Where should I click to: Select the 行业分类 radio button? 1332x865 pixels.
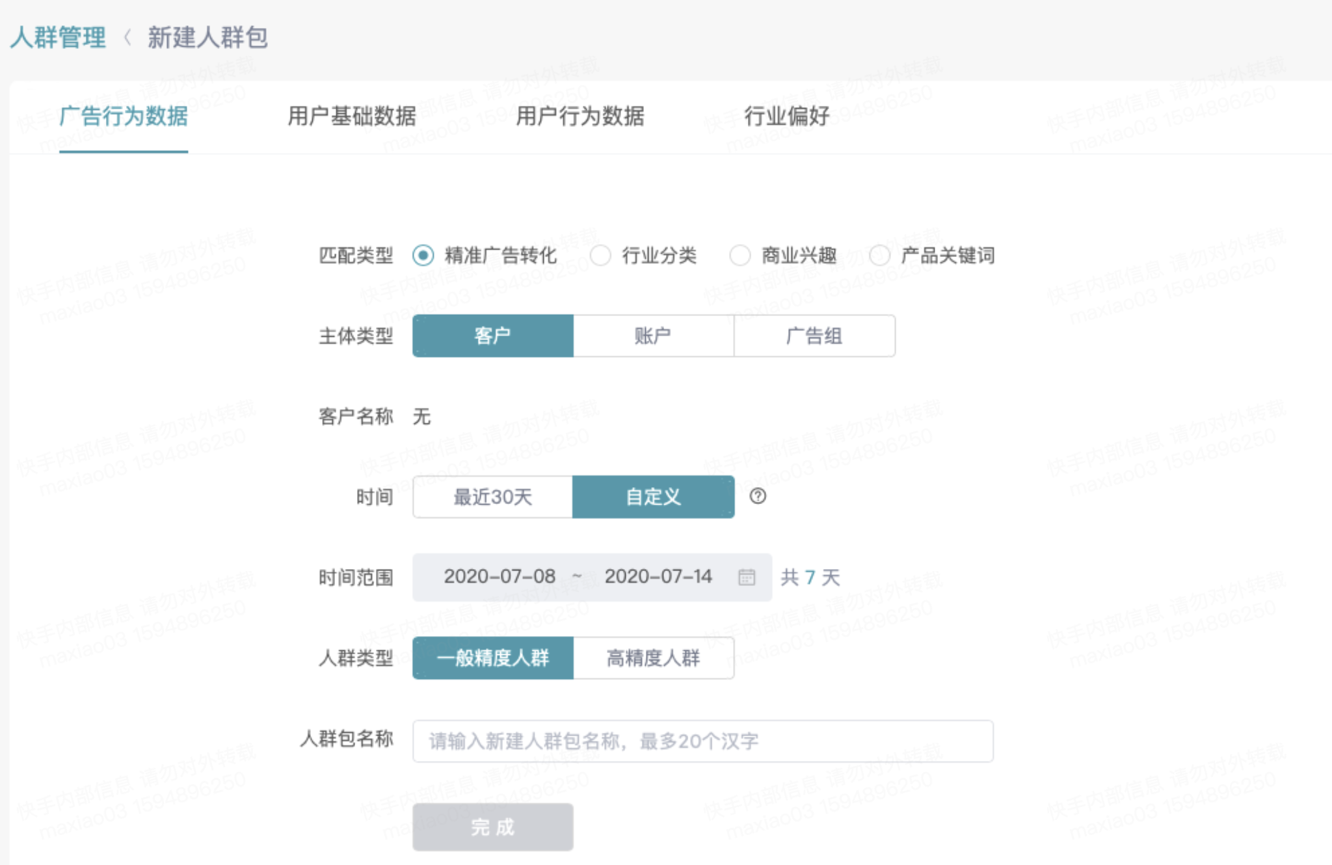click(x=600, y=256)
